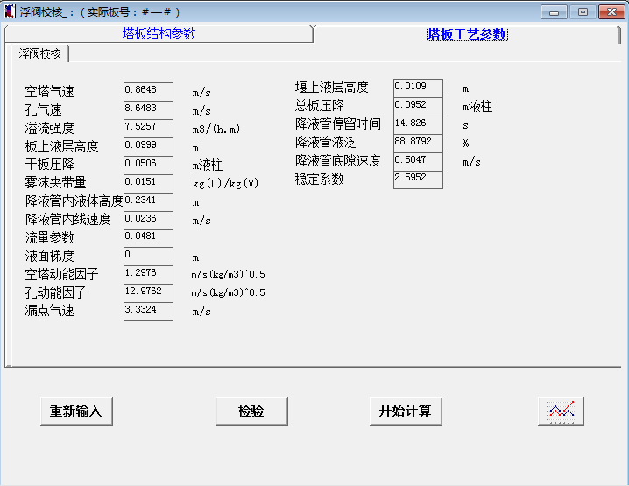This screenshot has width=629, height=486.
Task: Select the 孔动能因子 field 12.9762
Action: (x=148, y=293)
